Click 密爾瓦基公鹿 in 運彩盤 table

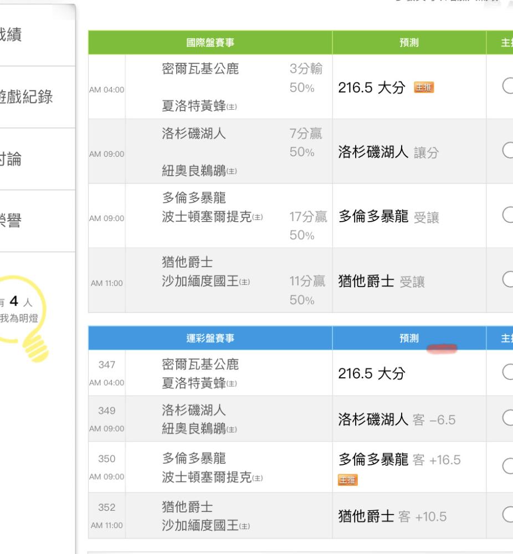201,365
